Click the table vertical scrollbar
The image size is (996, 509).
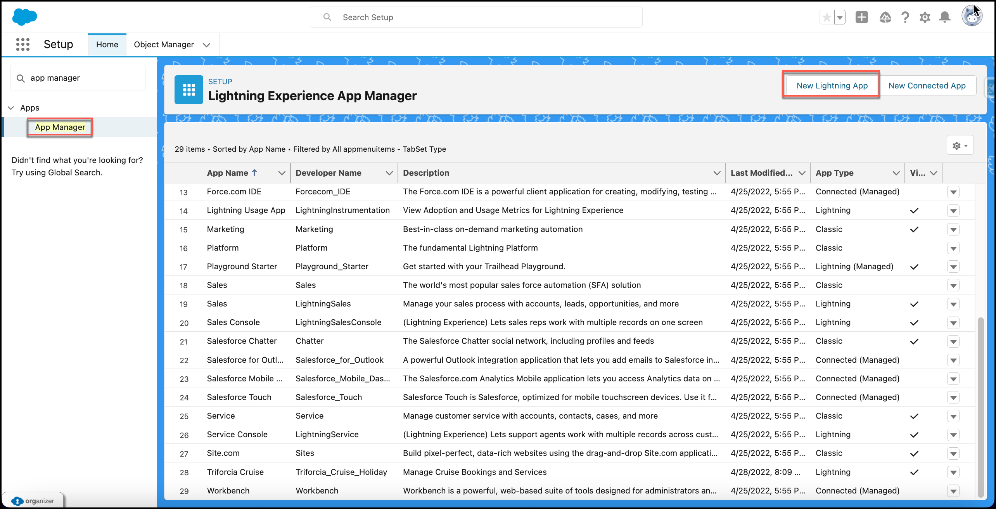pos(981,407)
